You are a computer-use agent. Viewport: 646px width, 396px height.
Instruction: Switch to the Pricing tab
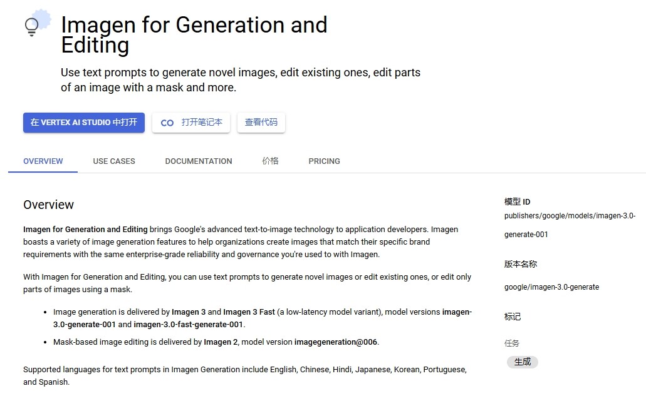coord(324,161)
